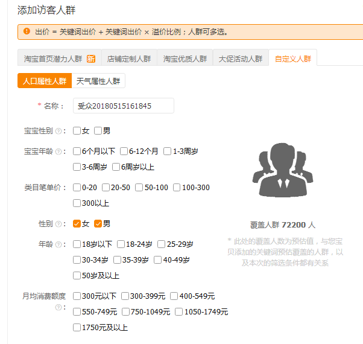Click the help icon next to 年龄

pyautogui.click(x=58, y=244)
